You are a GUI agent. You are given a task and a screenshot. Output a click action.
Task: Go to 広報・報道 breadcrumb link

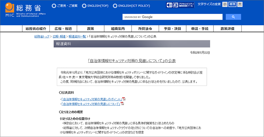pyautogui.click(x=59, y=37)
